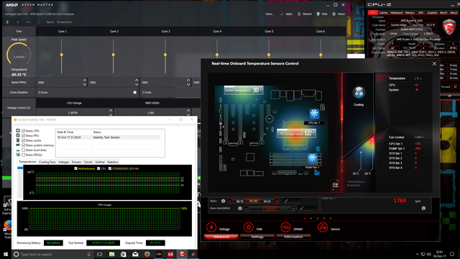Open more menu in Ryzen Master
460x259 pixels.
coord(270,14)
